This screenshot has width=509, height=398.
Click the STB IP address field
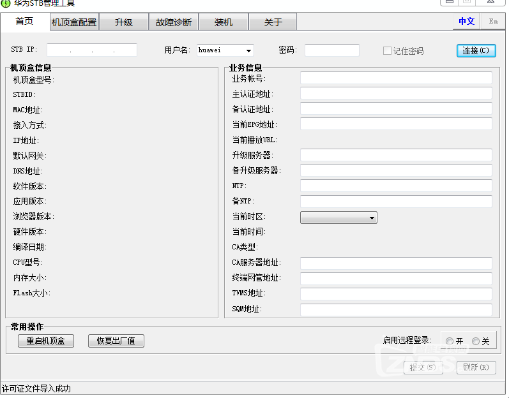(92, 50)
